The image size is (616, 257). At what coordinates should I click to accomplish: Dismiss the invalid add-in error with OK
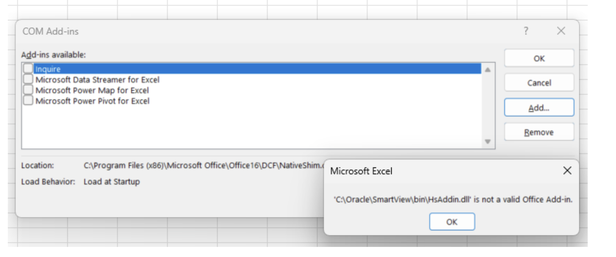click(452, 222)
